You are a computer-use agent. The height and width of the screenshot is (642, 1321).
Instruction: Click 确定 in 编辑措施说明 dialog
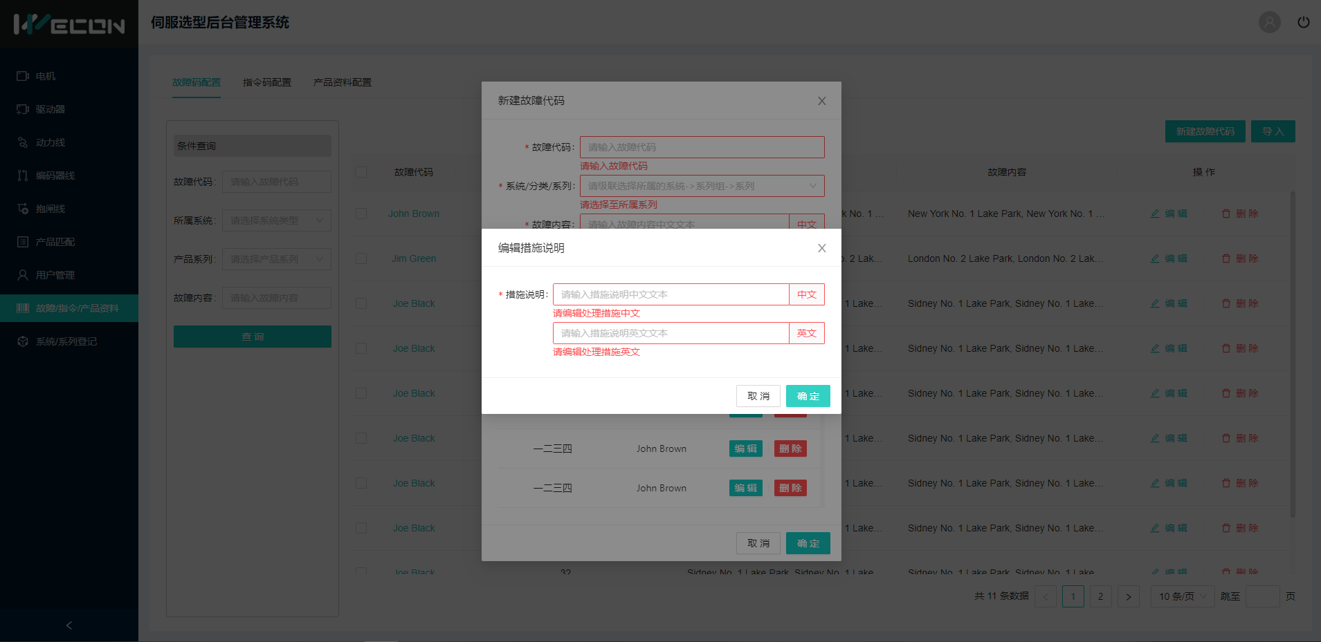[808, 396]
